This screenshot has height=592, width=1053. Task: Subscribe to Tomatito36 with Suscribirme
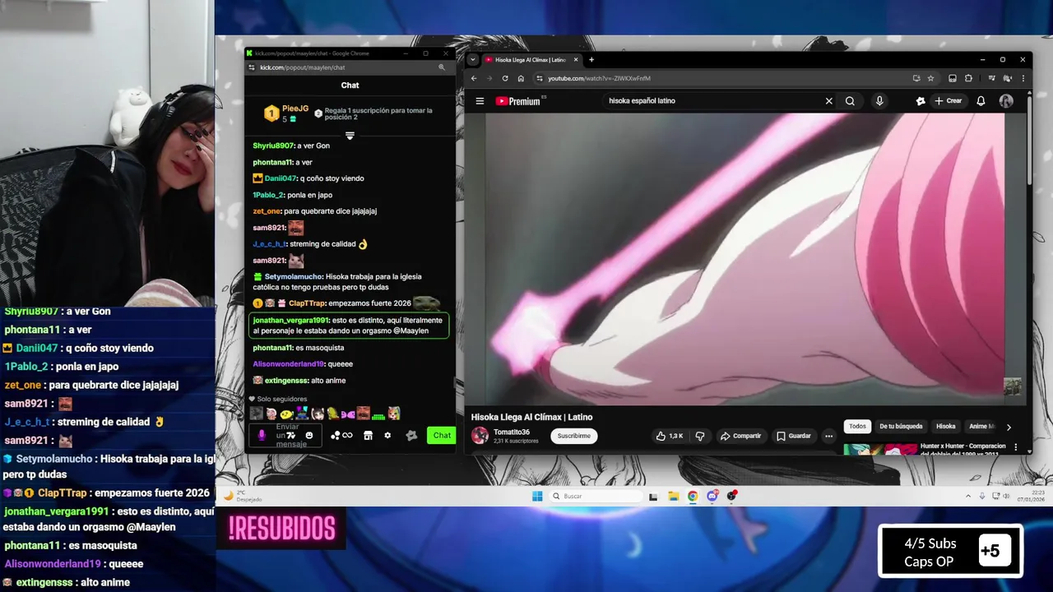[573, 436]
